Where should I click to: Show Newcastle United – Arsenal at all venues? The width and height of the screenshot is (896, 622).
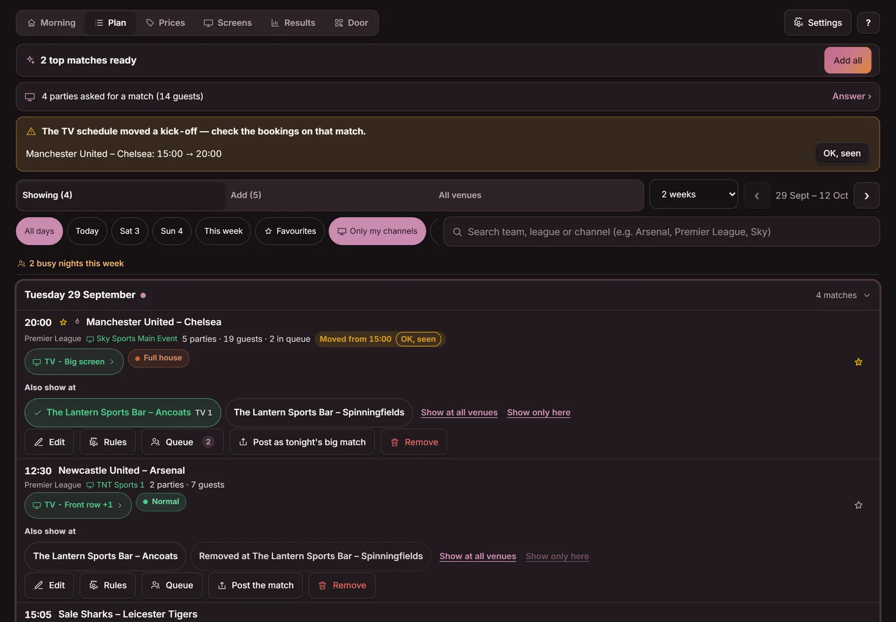478,556
